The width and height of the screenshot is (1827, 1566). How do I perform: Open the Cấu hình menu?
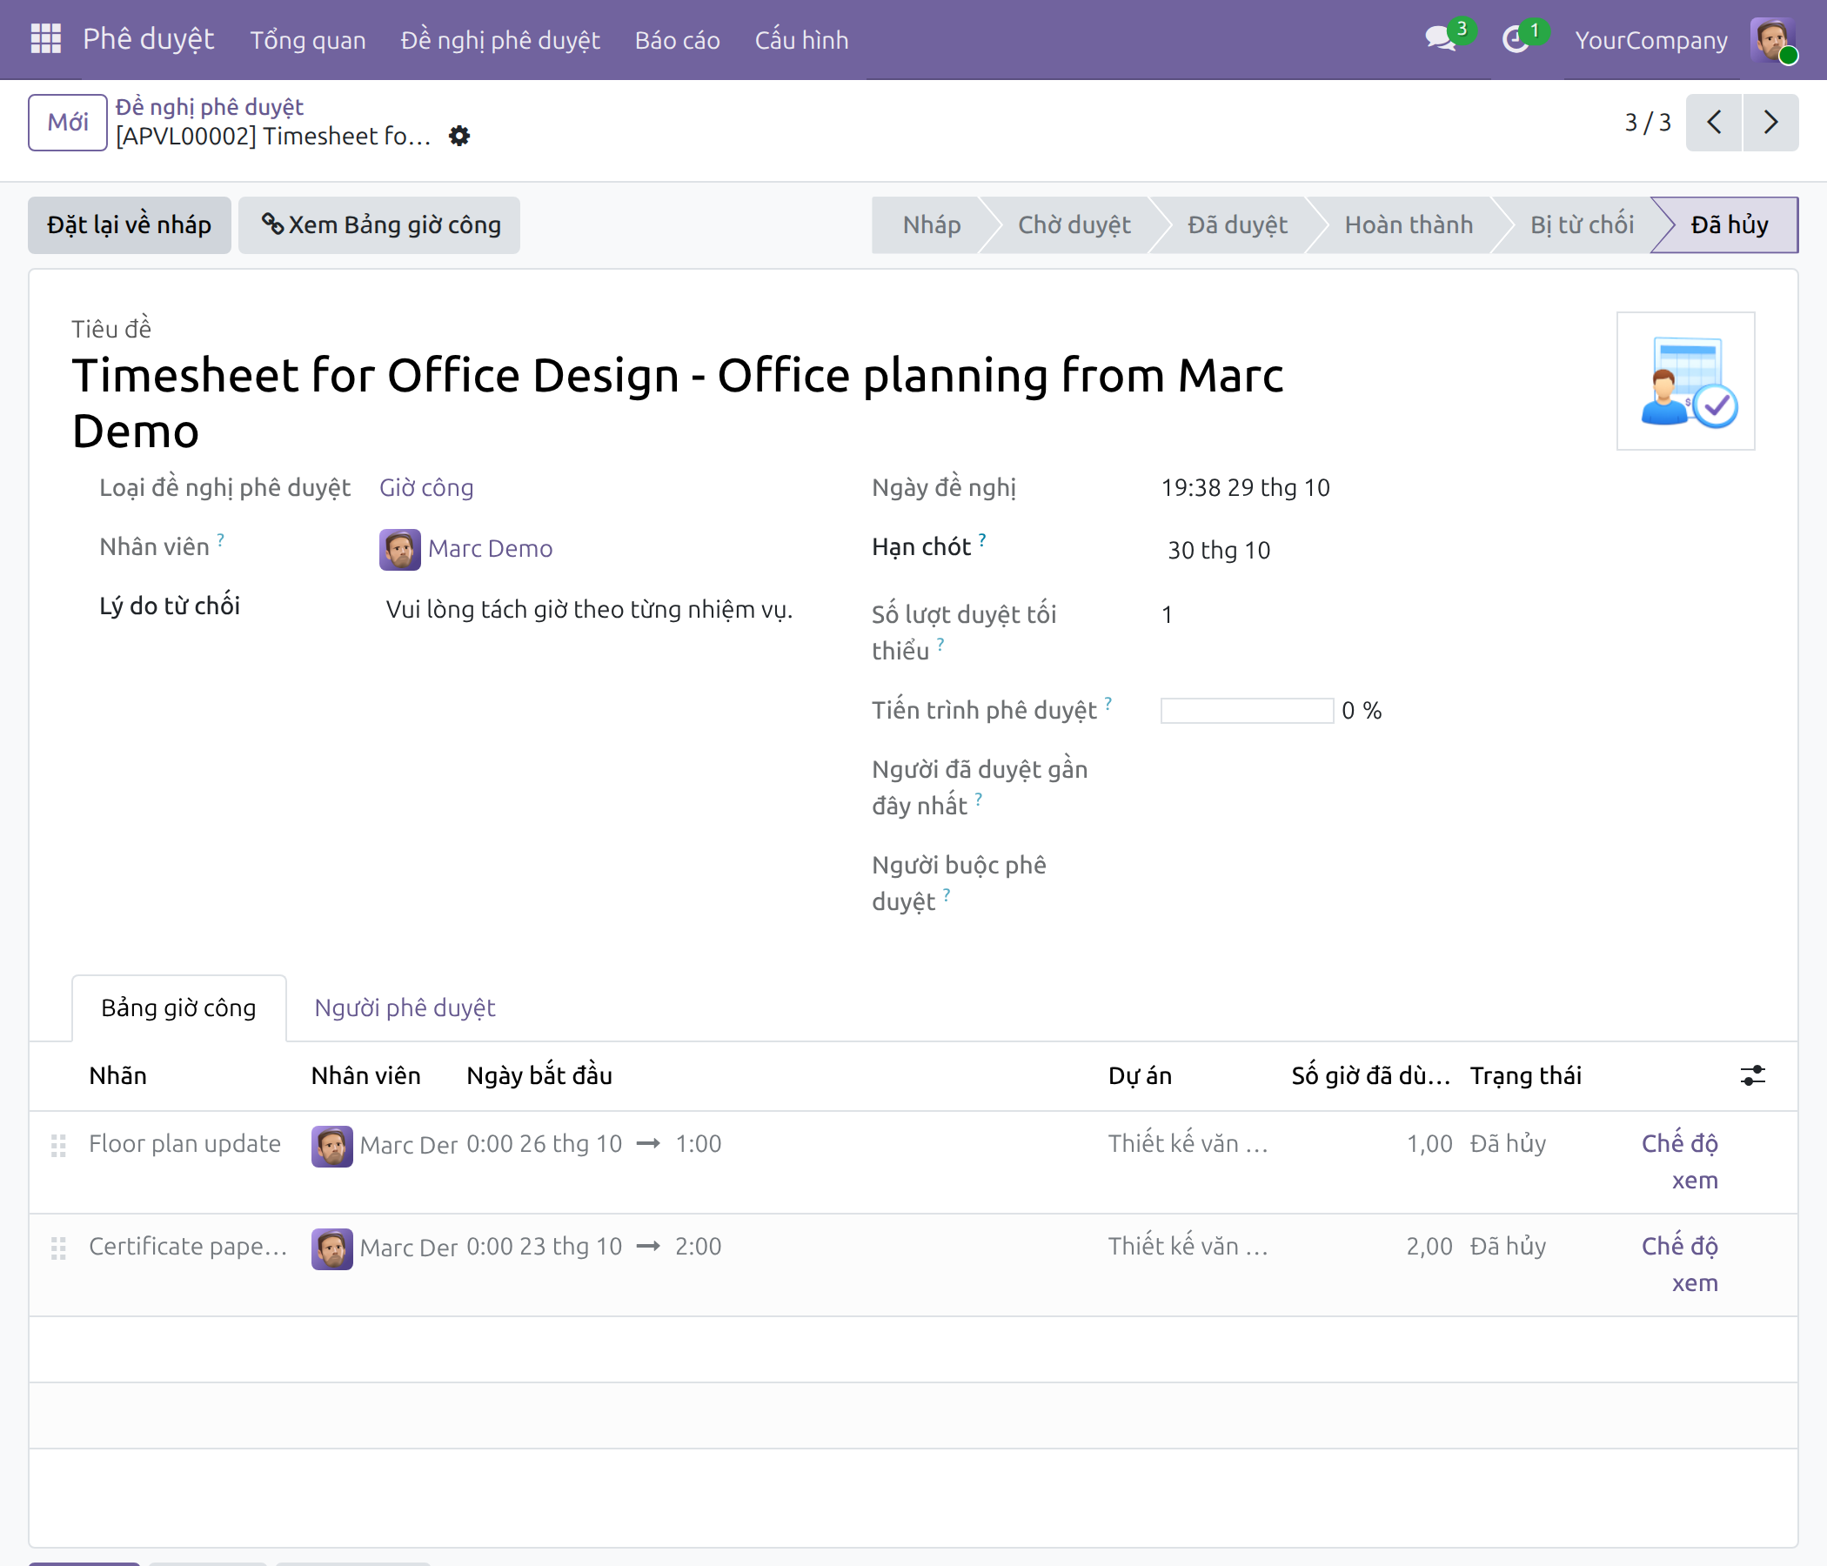pyautogui.click(x=801, y=40)
